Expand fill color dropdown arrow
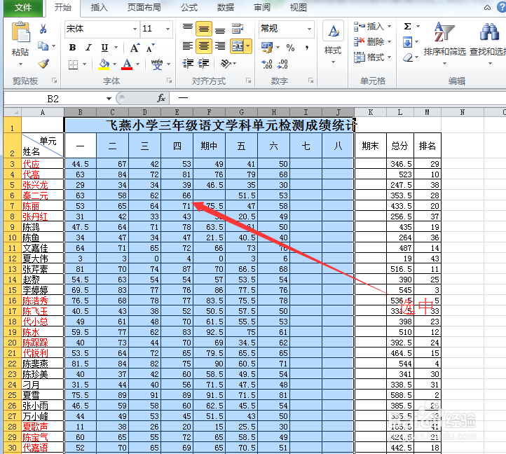 pyautogui.click(x=114, y=64)
